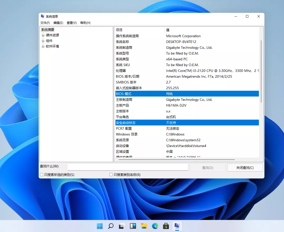Enable the 只搜索类别名称(R) checkbox
284x232 pixels.
click(x=111, y=174)
